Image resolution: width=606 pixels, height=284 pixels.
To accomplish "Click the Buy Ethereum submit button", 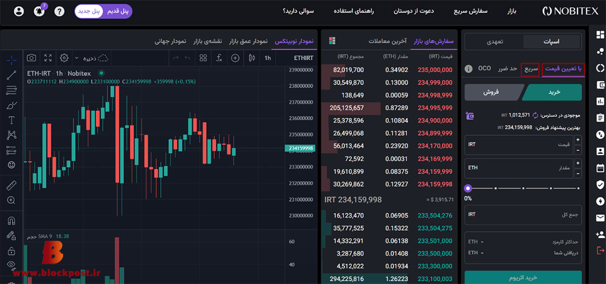I will click(524, 277).
